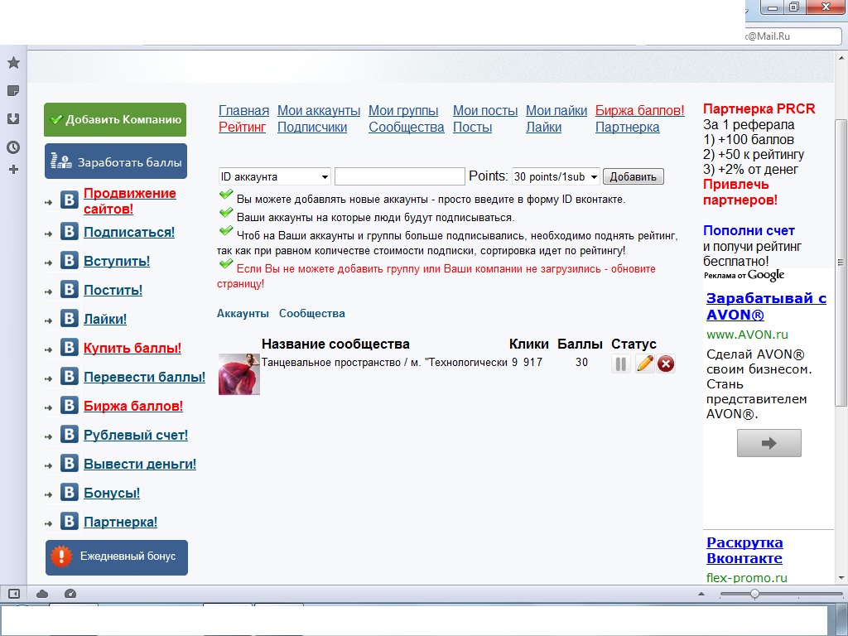Open the Рейтинг link
The image size is (848, 636).
(242, 128)
